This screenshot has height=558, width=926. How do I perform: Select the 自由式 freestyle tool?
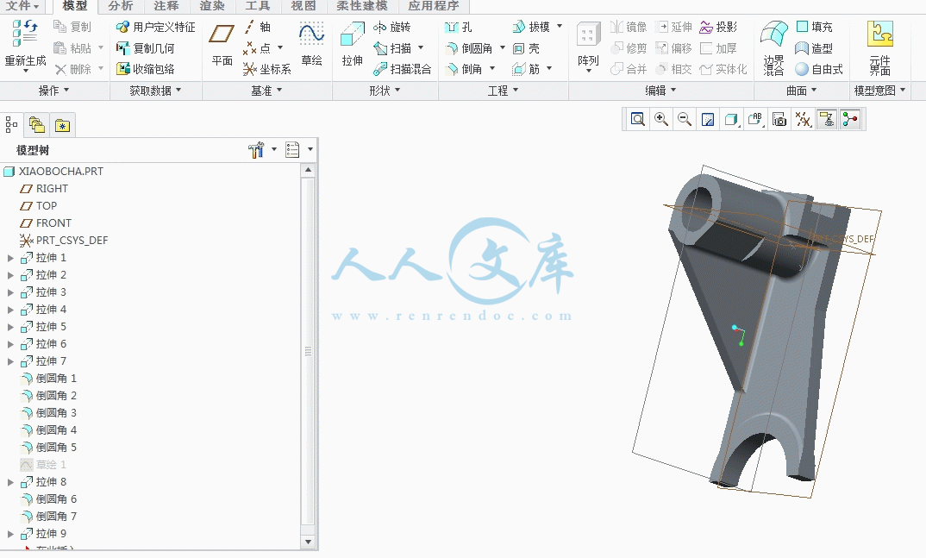[x=819, y=69]
